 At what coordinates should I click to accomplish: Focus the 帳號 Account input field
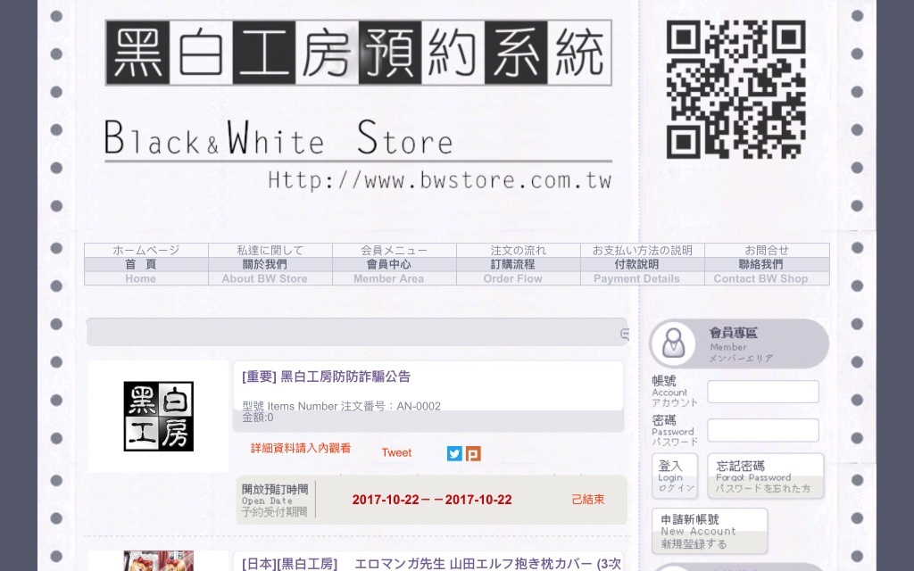763,392
